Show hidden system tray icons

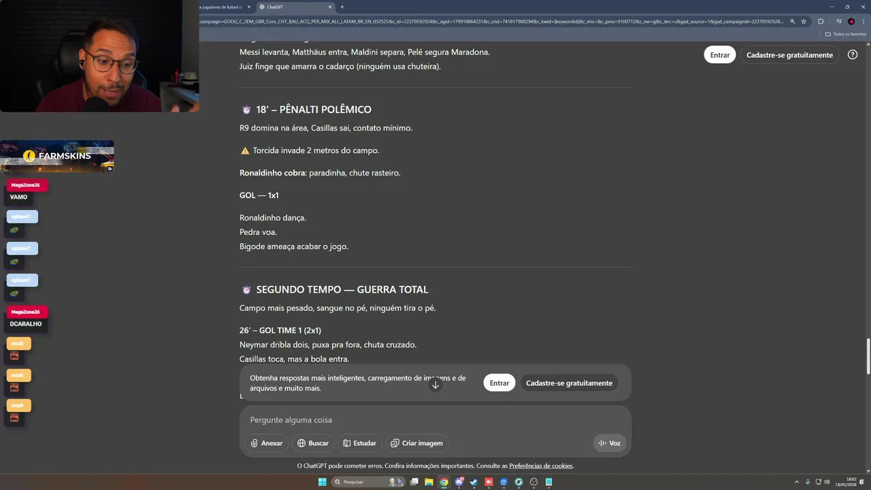pyautogui.click(x=797, y=482)
